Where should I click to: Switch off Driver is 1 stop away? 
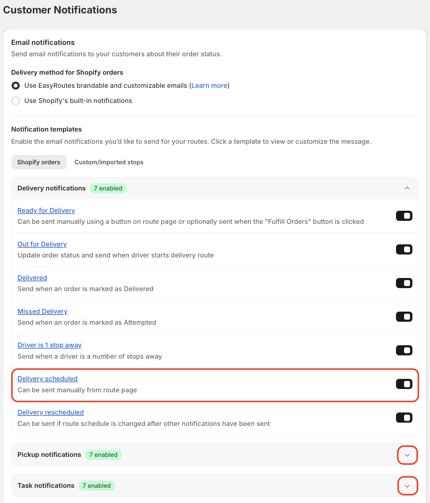[x=404, y=350]
